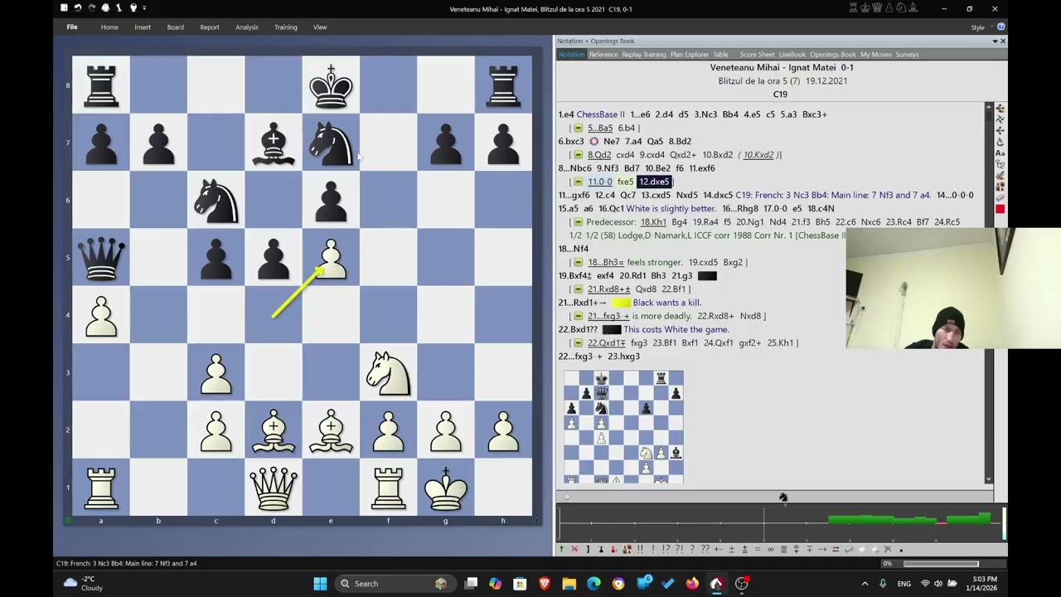The image size is (1061, 597).
Task: Open File Explorer from the taskbar
Action: [569, 584]
